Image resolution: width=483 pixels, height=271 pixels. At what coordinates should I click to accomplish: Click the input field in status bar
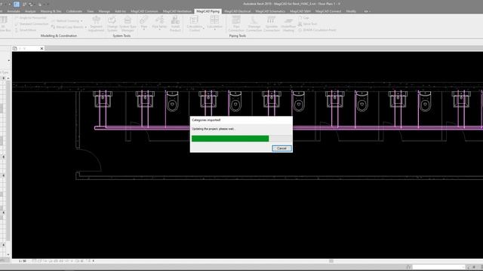coord(438,266)
